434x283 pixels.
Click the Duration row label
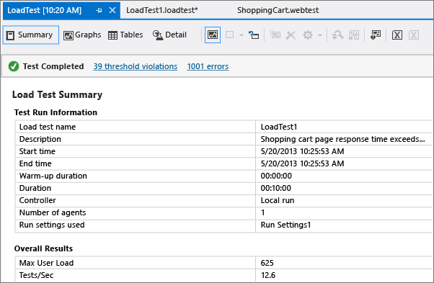pos(35,188)
